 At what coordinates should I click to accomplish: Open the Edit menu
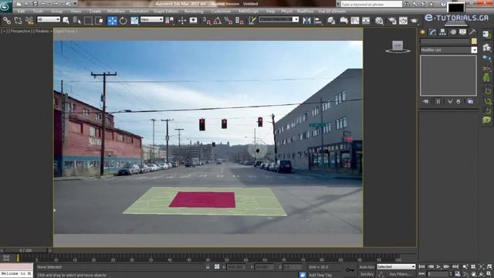(x=21, y=12)
